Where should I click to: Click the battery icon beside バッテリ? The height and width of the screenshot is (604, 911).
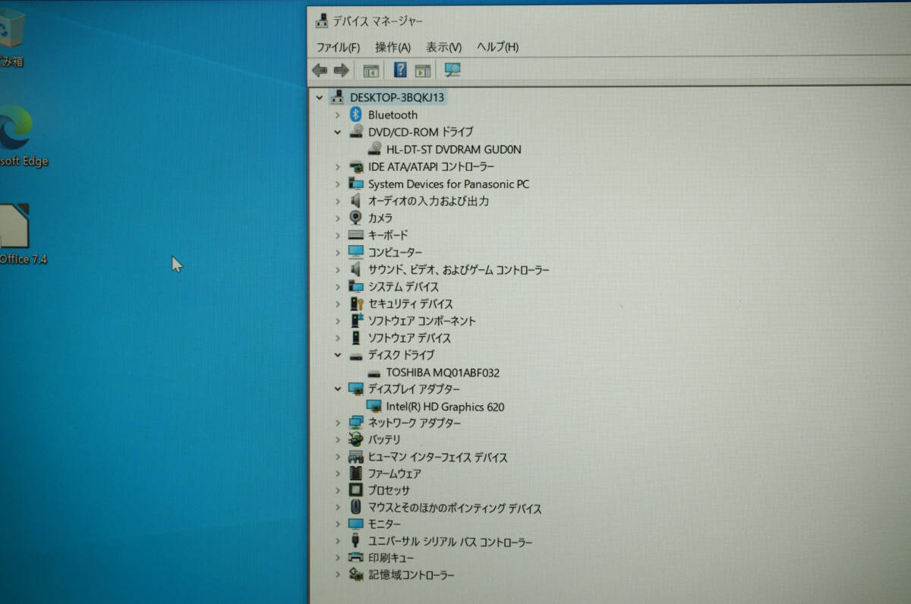click(x=355, y=439)
